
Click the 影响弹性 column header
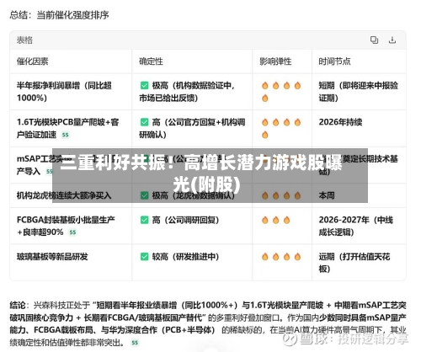(x=275, y=61)
